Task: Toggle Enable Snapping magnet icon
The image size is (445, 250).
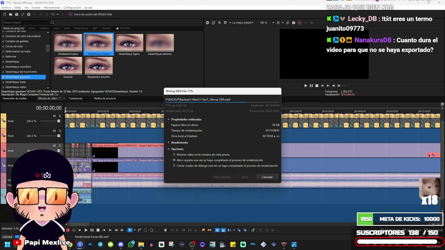Action: click(x=217, y=230)
